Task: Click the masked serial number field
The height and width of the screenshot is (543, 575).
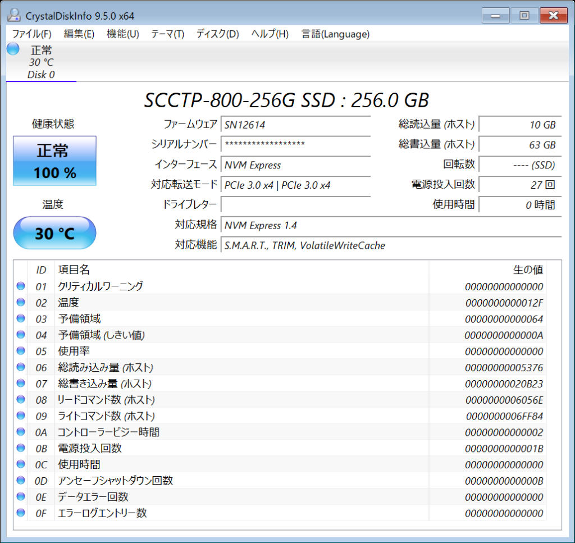Action: (x=295, y=144)
